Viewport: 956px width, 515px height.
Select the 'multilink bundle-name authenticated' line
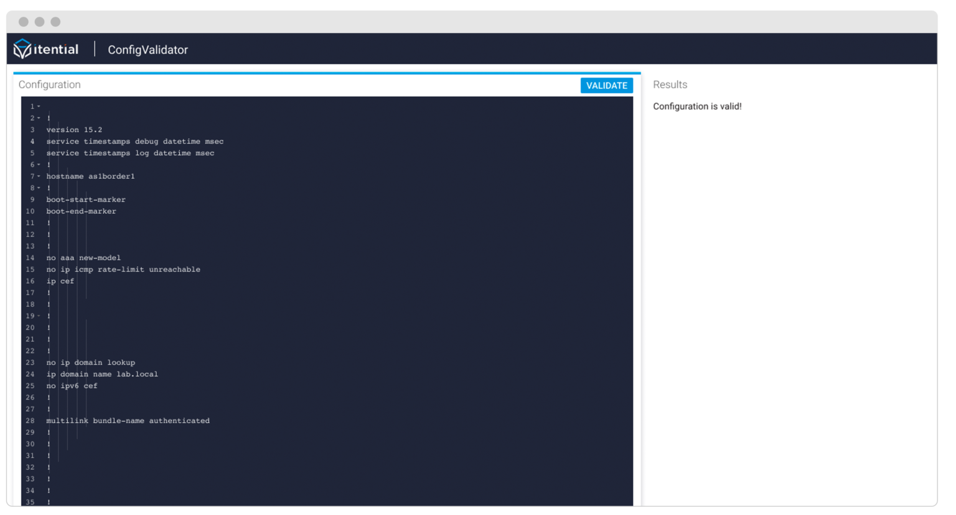coord(128,421)
